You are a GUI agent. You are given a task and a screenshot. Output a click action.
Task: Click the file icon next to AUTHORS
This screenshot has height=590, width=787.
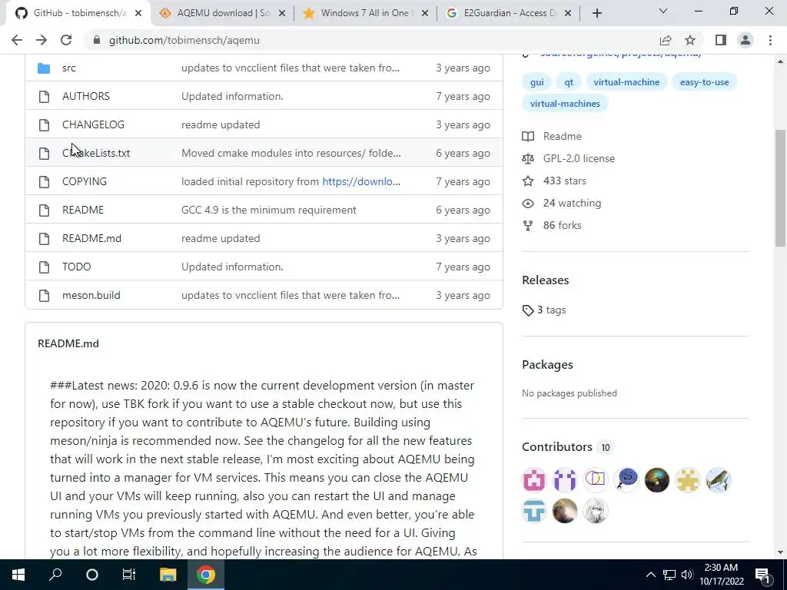point(44,96)
